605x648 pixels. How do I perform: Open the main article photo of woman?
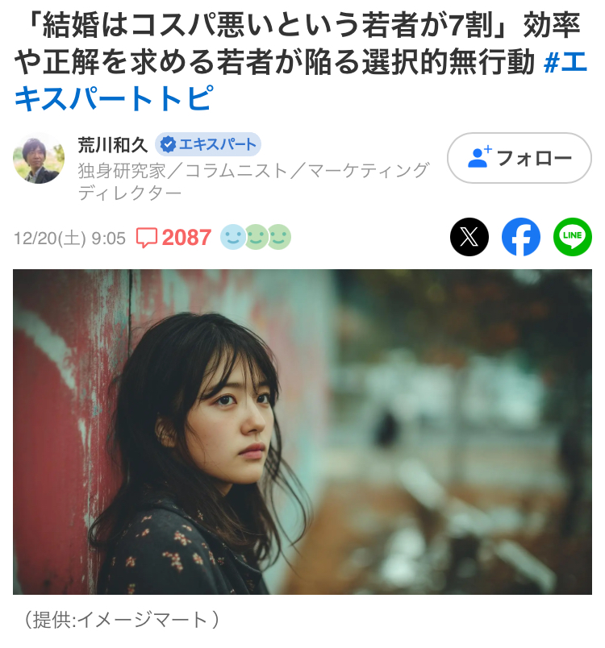[x=302, y=432]
